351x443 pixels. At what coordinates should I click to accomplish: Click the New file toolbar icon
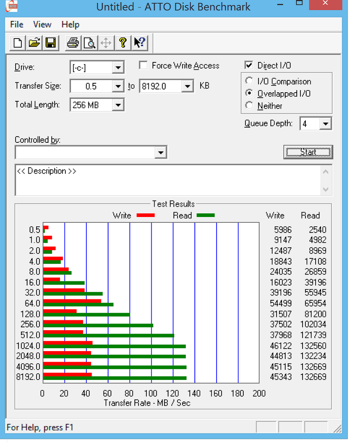click(18, 43)
